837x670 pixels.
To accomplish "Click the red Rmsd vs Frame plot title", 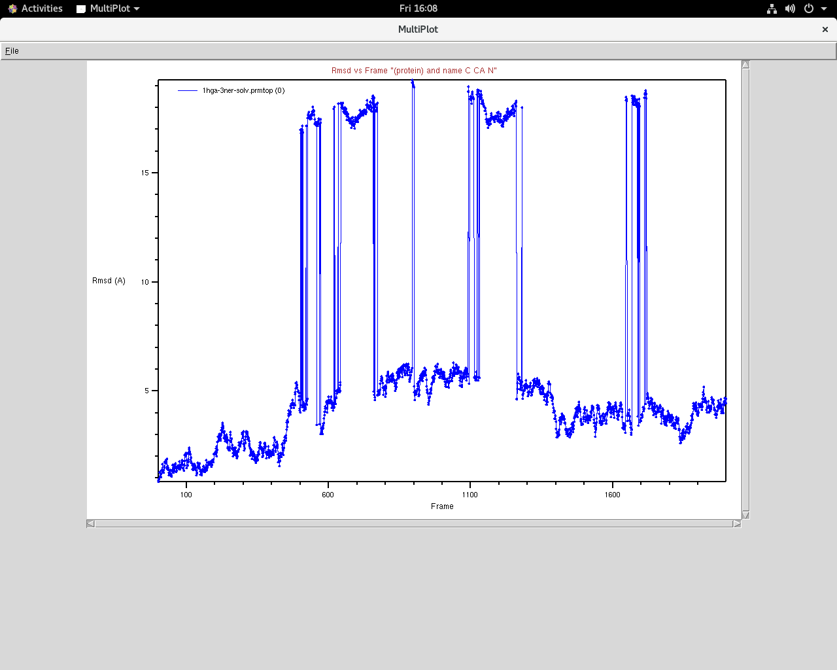I will click(x=414, y=71).
